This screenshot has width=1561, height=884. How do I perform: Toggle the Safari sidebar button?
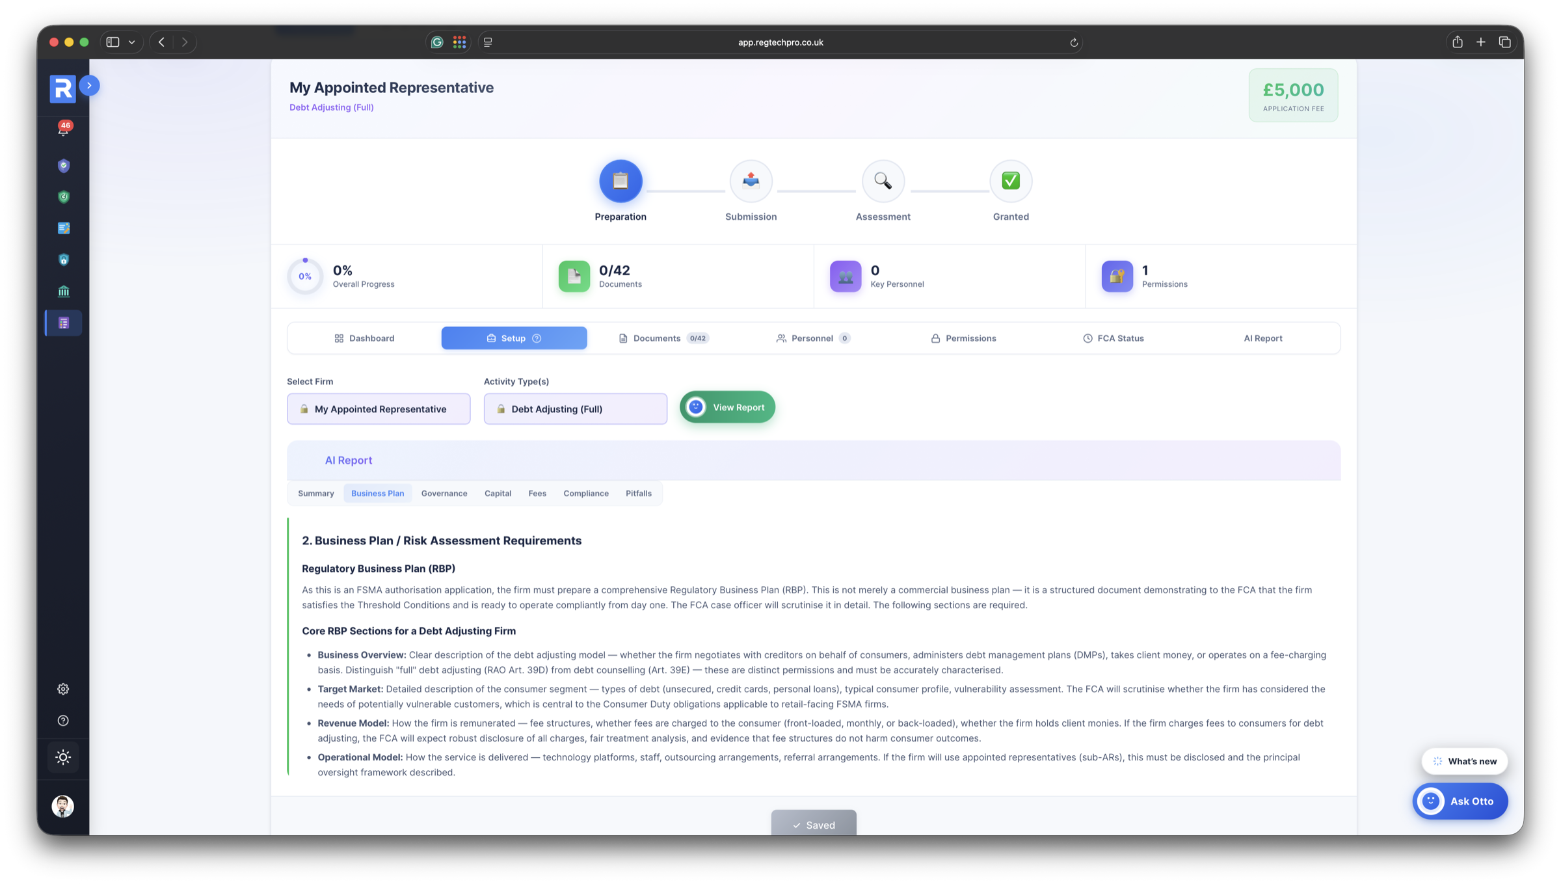coord(113,42)
